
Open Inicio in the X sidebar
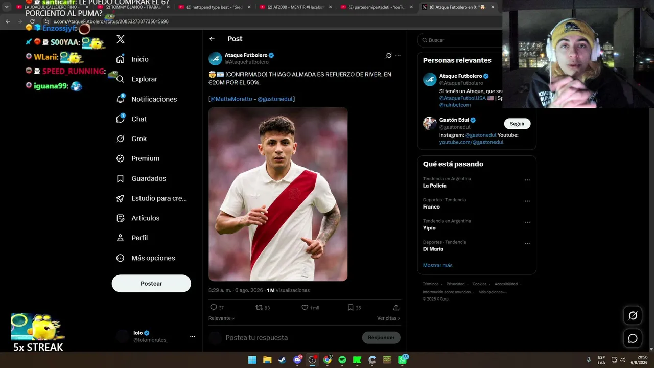(132, 59)
